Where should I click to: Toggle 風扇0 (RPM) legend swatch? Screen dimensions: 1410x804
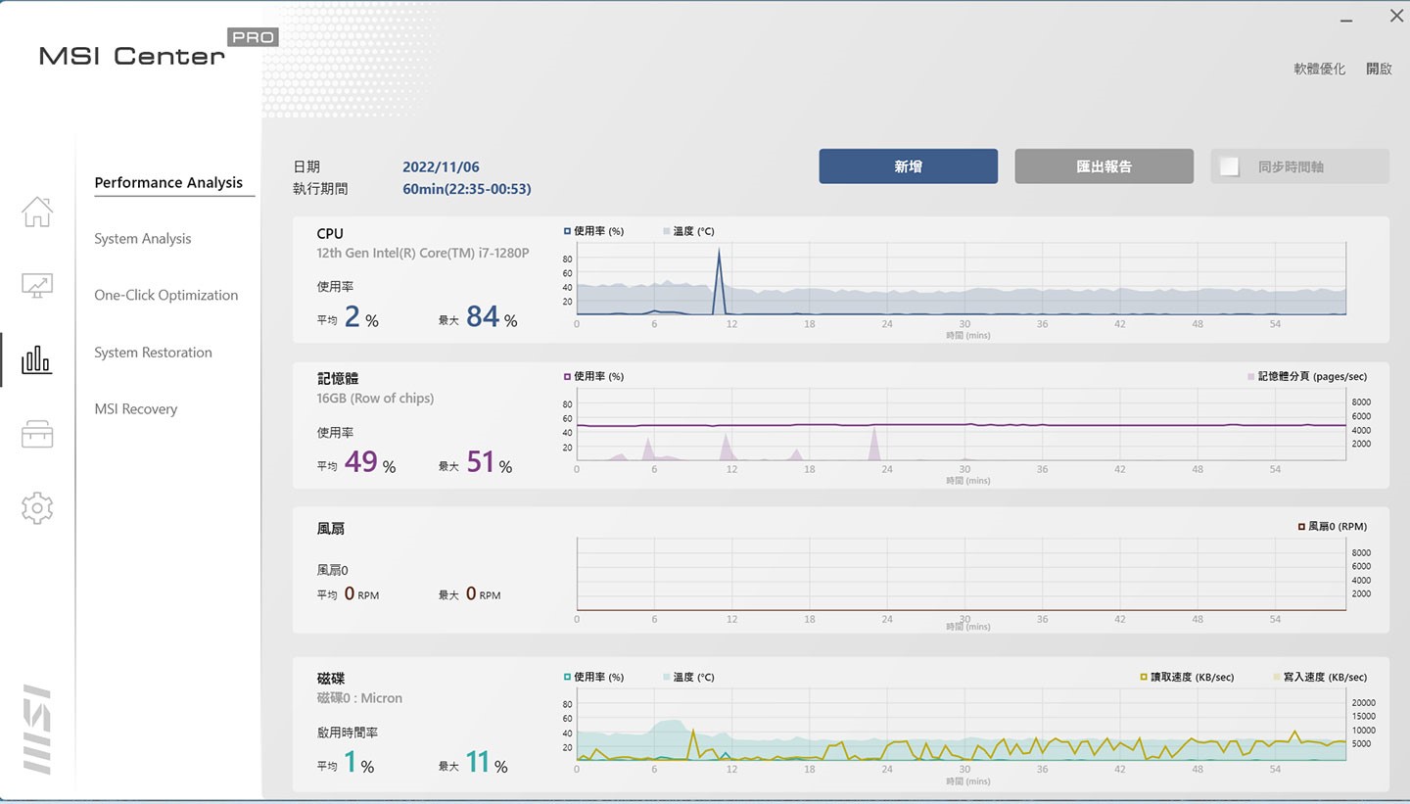coord(1301,527)
